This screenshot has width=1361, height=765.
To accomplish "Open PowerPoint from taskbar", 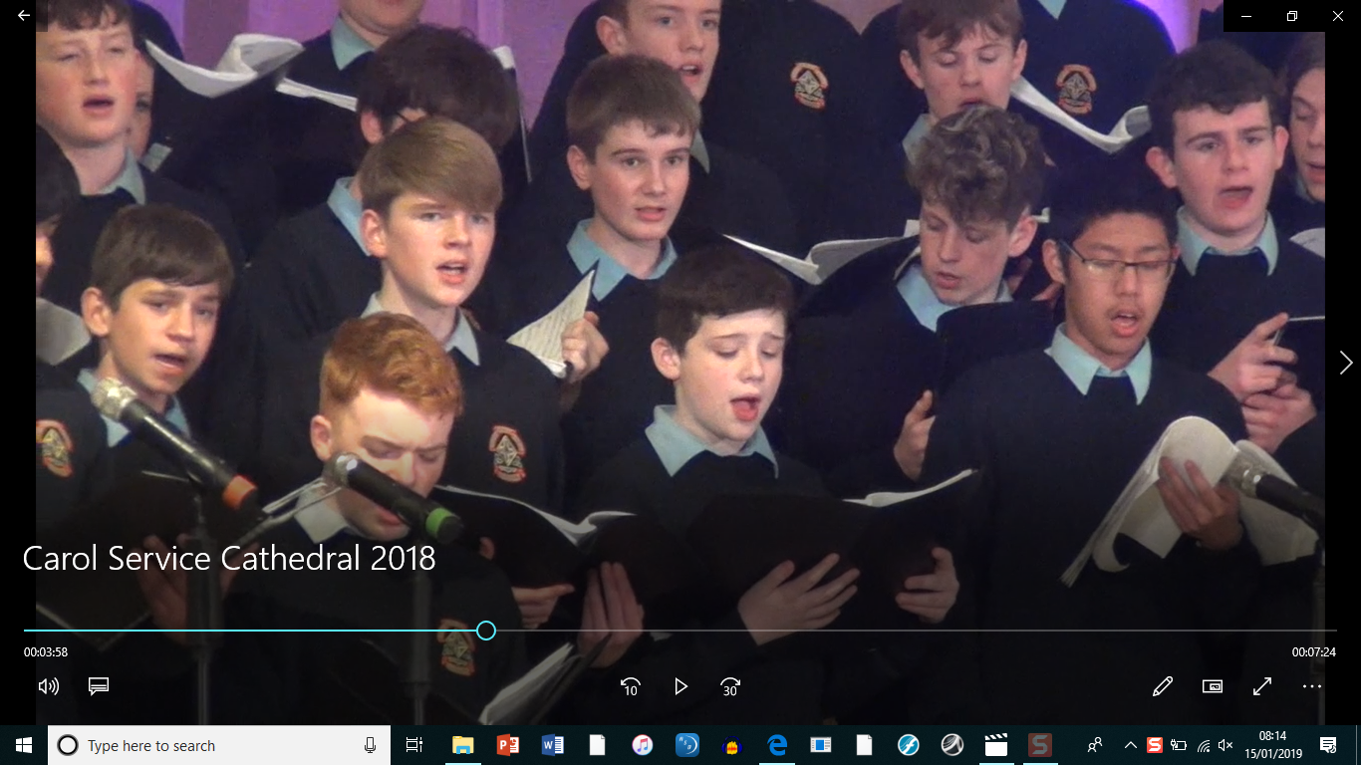I will pyautogui.click(x=507, y=745).
